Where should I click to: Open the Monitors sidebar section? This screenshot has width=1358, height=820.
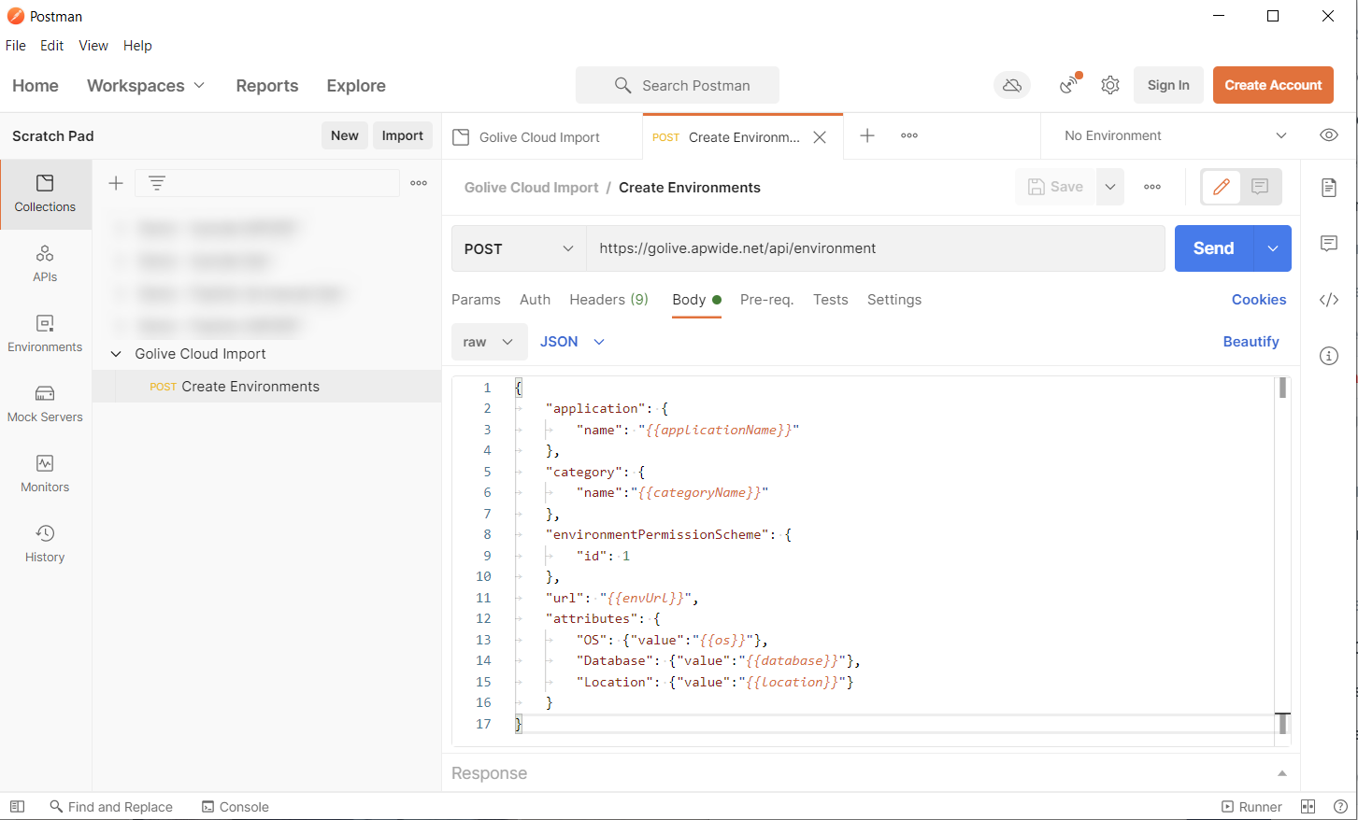(45, 474)
